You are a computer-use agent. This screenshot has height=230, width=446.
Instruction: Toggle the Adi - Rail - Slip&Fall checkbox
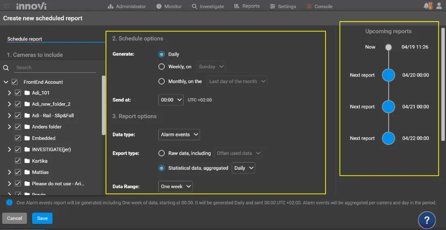[18, 115]
